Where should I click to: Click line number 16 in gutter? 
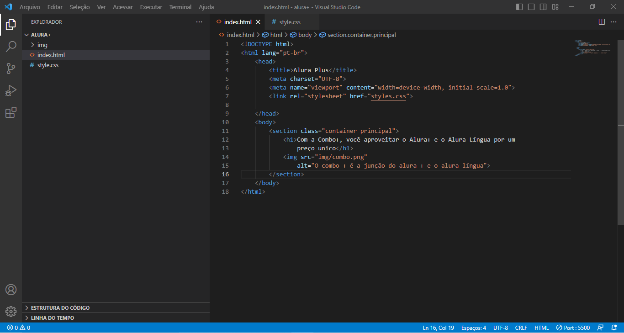226,174
